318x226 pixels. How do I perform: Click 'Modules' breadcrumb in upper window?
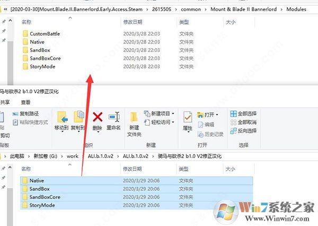296,10
